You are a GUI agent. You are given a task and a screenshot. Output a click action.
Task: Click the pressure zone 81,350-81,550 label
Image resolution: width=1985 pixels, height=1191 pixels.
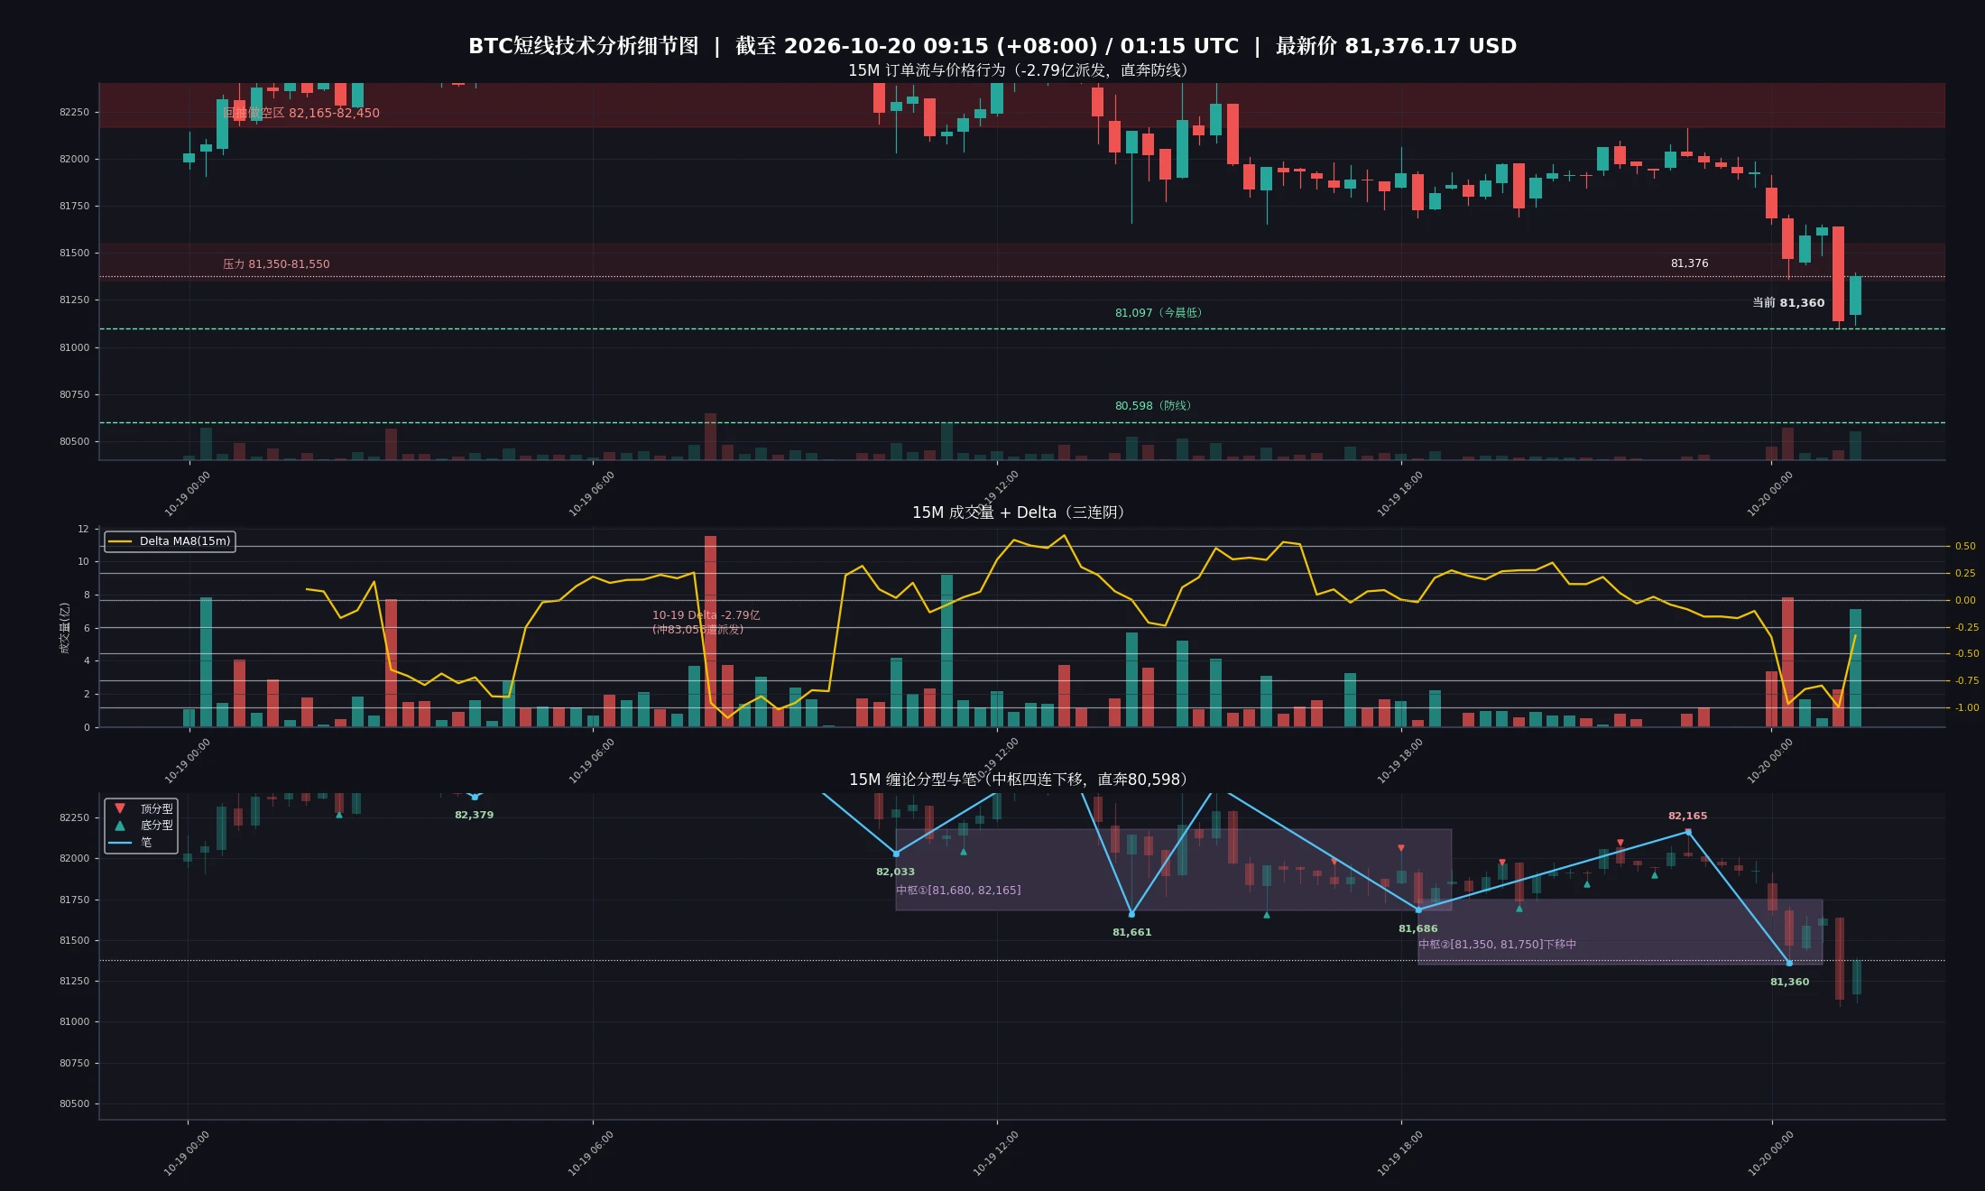[276, 264]
